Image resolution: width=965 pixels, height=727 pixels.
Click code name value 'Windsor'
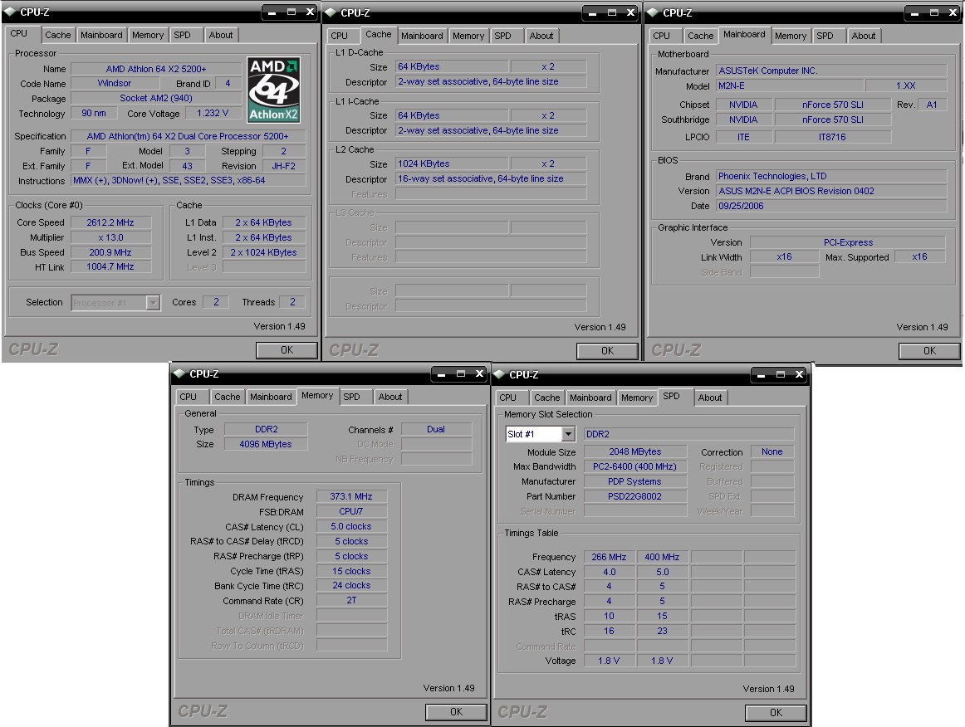115,83
